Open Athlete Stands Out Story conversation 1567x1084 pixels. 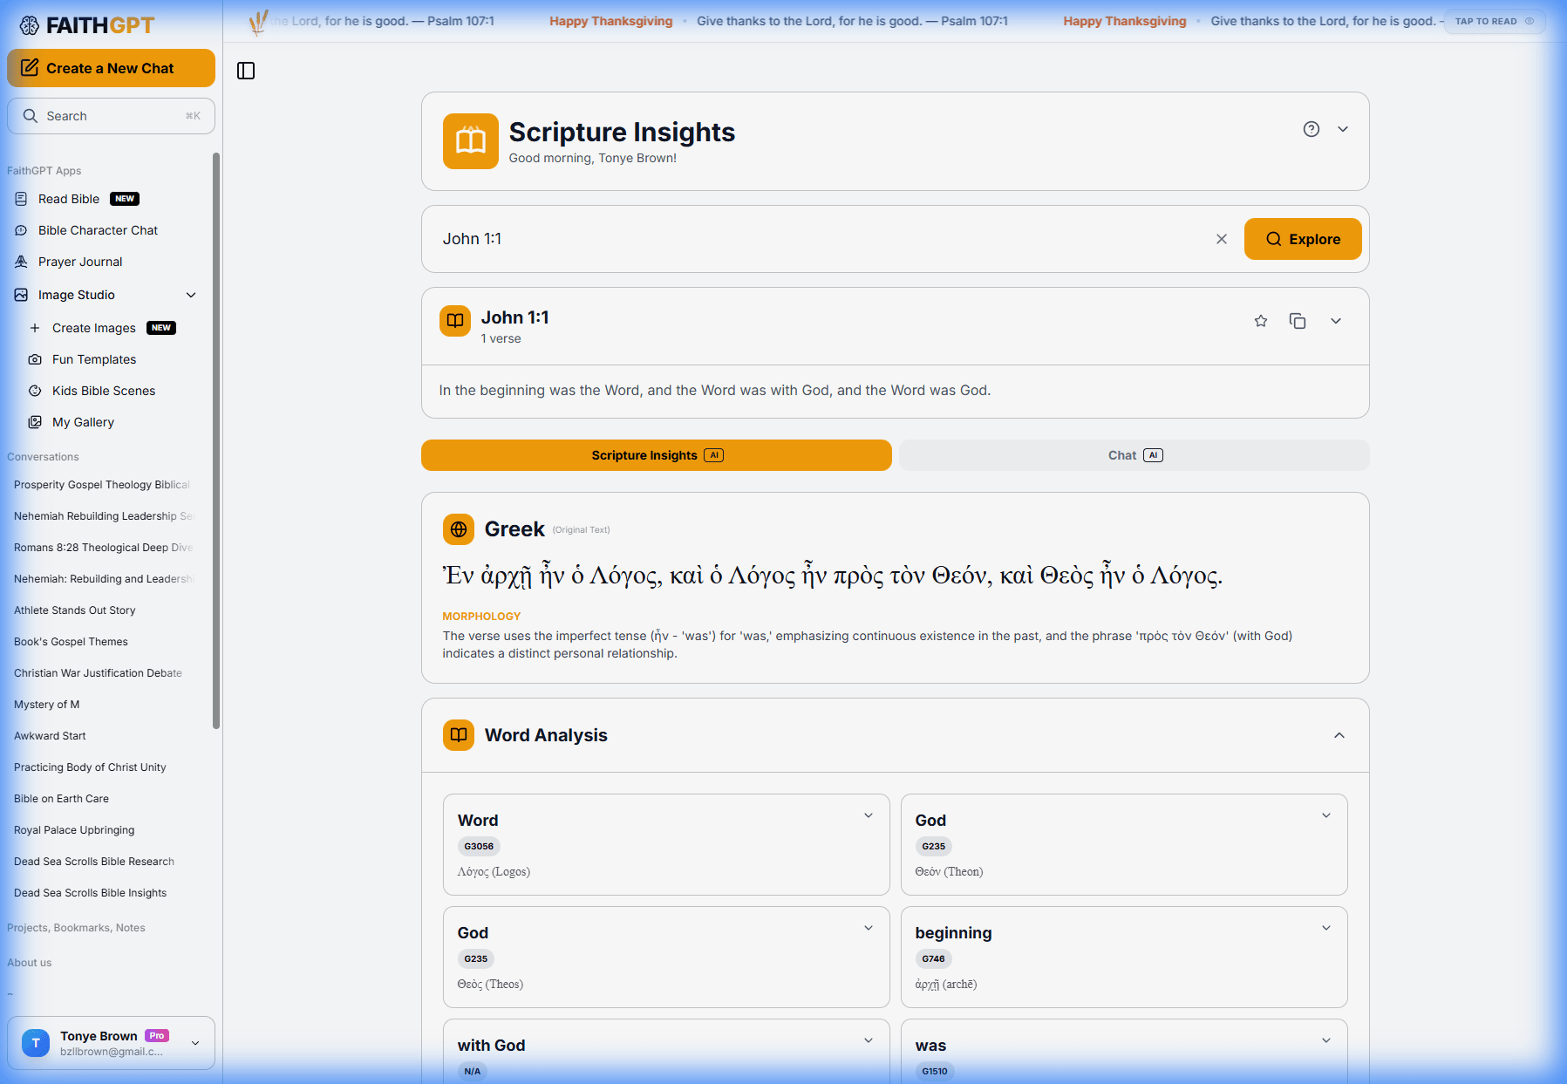pos(75,610)
